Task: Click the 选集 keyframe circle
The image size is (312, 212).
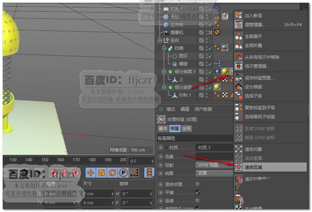Action: tap(161, 157)
